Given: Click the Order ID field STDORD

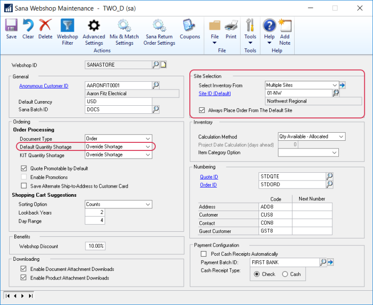Looking at the screenshot, I should click(292, 185).
